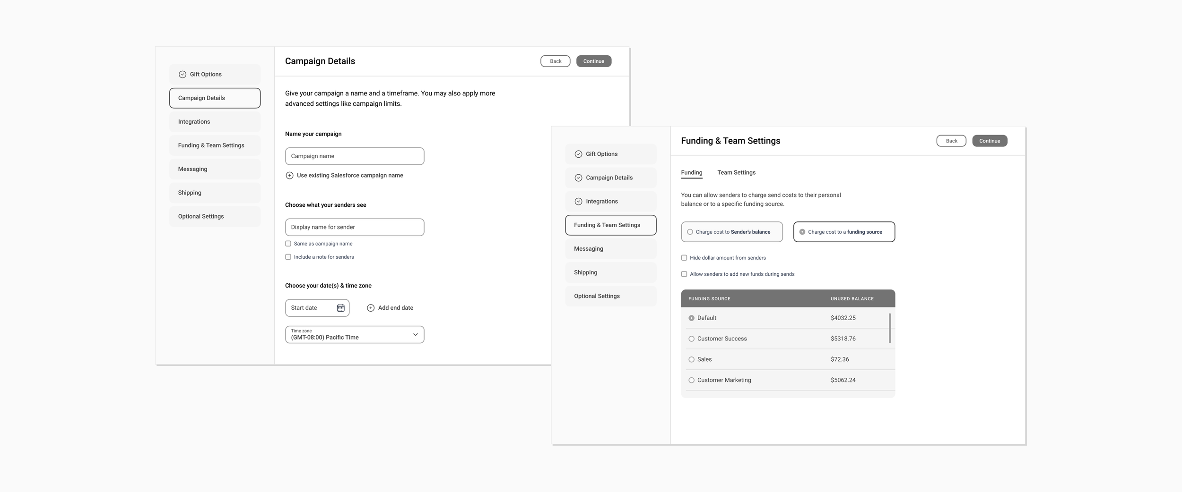
Task: Click the UNUSED BALANCE column header
Action: [x=852, y=299]
